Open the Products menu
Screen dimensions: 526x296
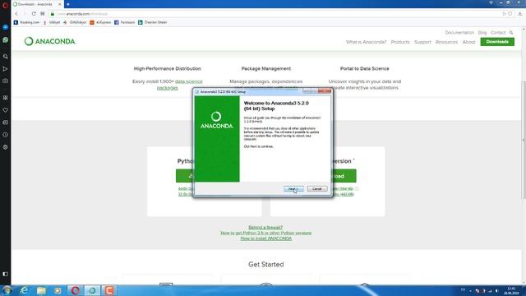[400, 42]
